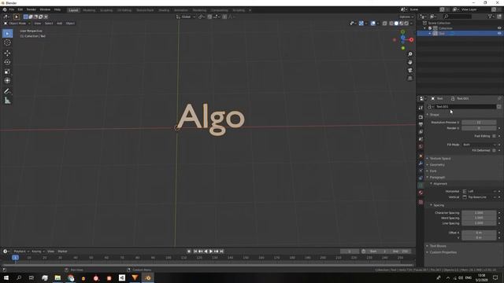Click the Text.001 data name field
Screen dimensions: 504x283
click(465, 107)
